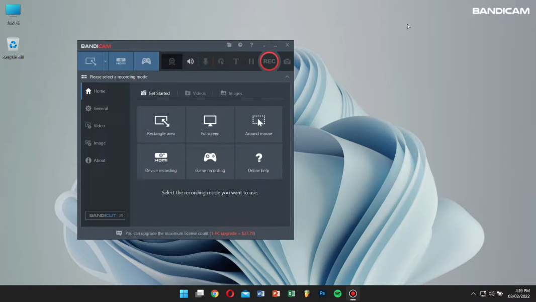Expand the hidden system tray icons
The image size is (536, 302).
(474, 293)
